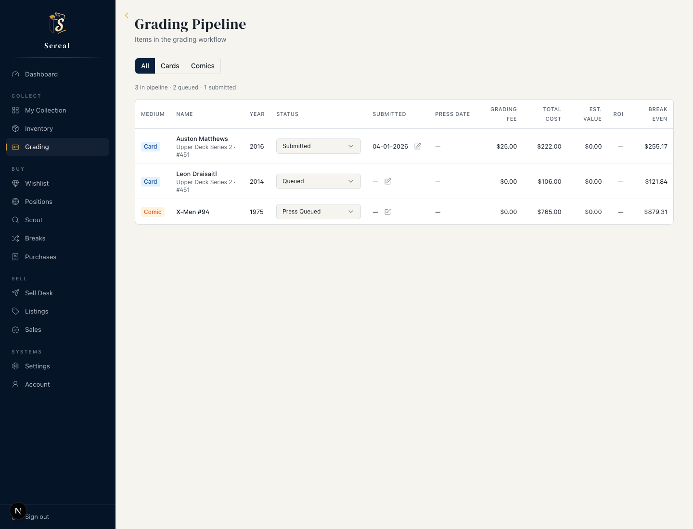Select Grading card icon in sidebar
This screenshot has width=693, height=529.
15,147
